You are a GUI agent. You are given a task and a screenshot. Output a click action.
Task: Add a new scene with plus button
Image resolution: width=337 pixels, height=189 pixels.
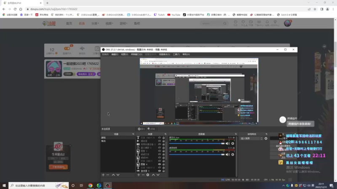103,175
